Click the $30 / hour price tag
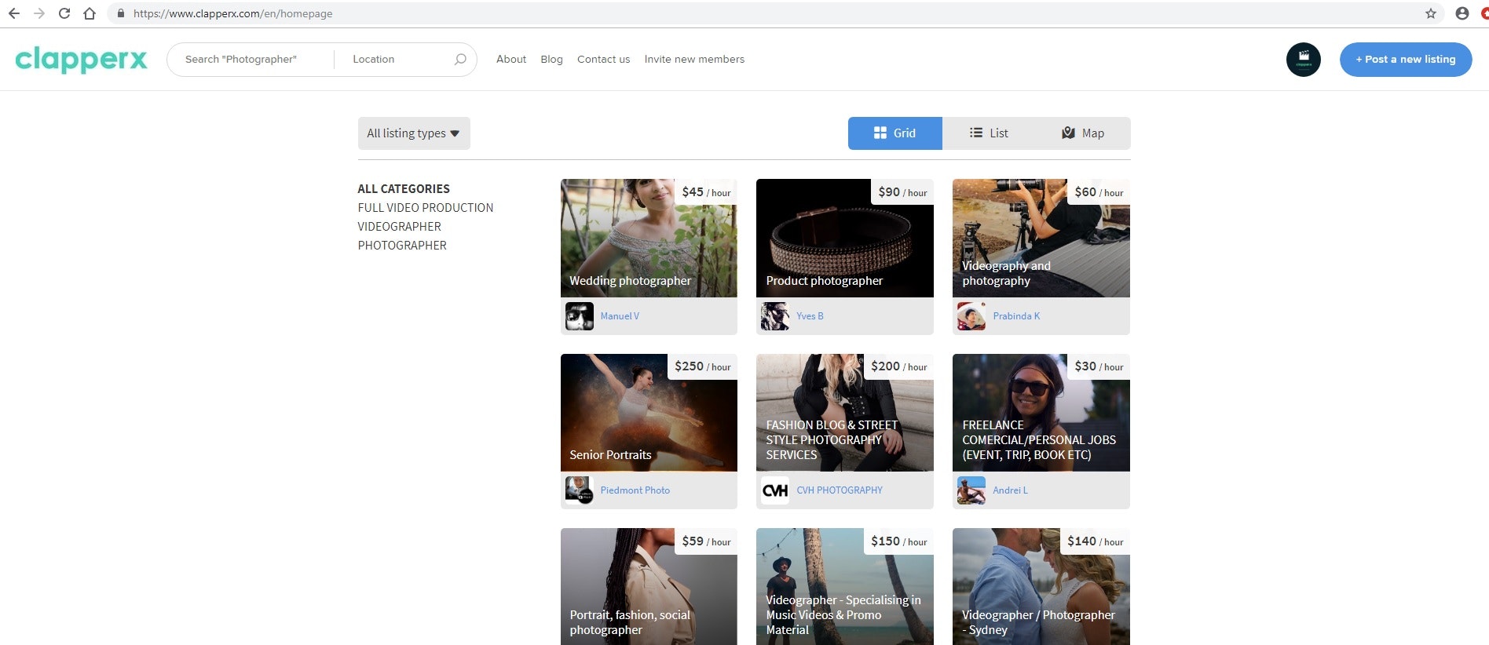 1099,366
